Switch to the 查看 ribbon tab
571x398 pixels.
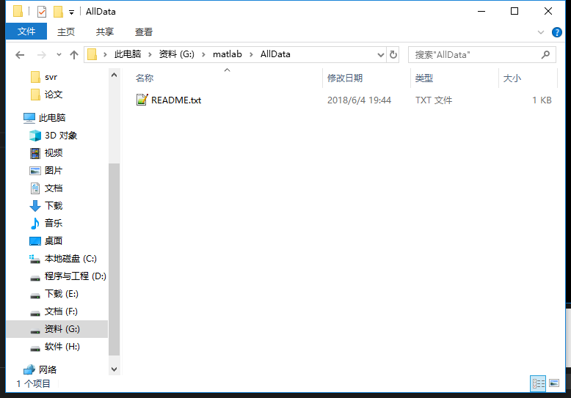click(x=144, y=32)
